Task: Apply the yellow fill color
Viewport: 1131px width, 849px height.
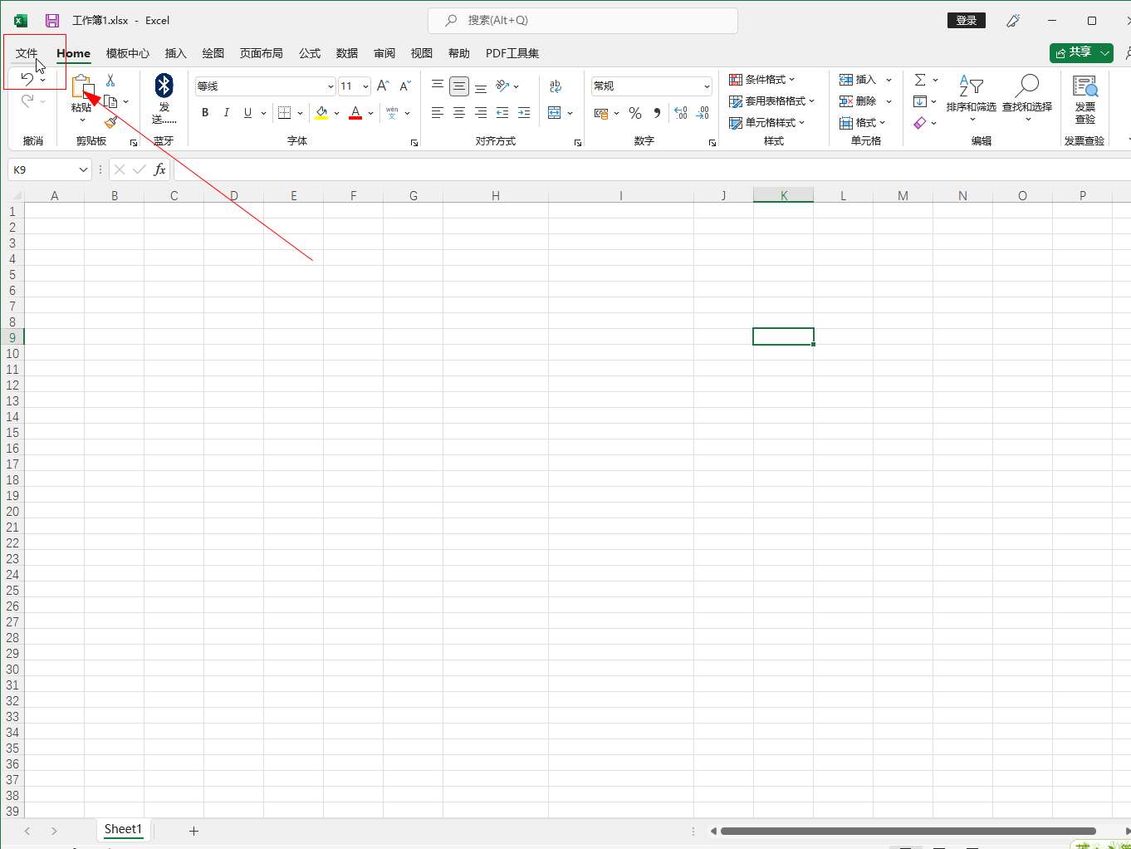Action: (x=321, y=113)
